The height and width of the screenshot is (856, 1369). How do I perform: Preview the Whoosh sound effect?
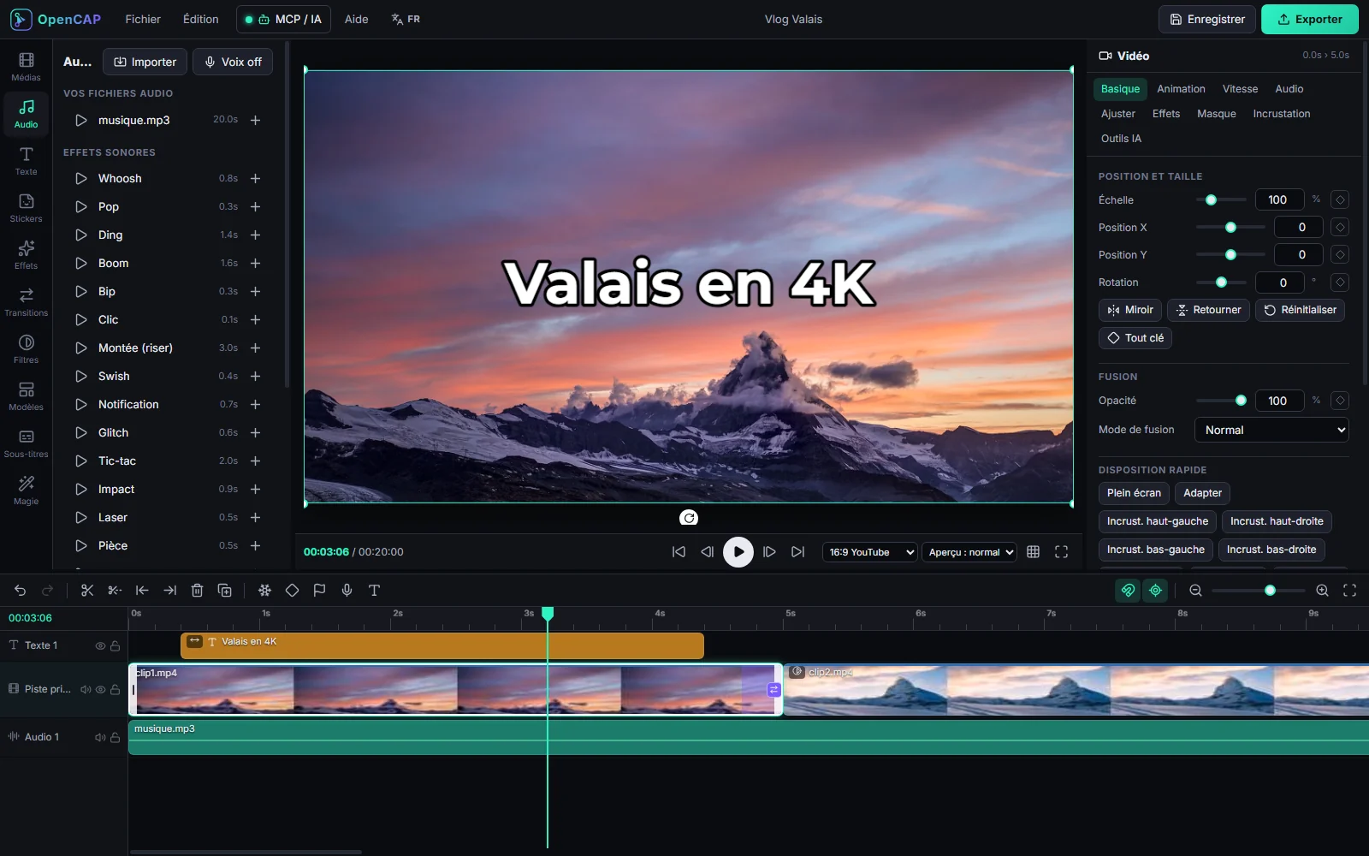click(81, 178)
